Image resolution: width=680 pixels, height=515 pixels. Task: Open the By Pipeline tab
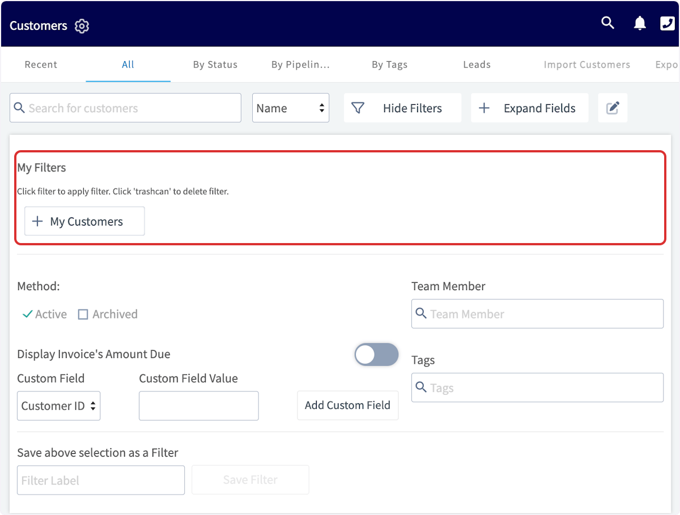[x=300, y=65]
